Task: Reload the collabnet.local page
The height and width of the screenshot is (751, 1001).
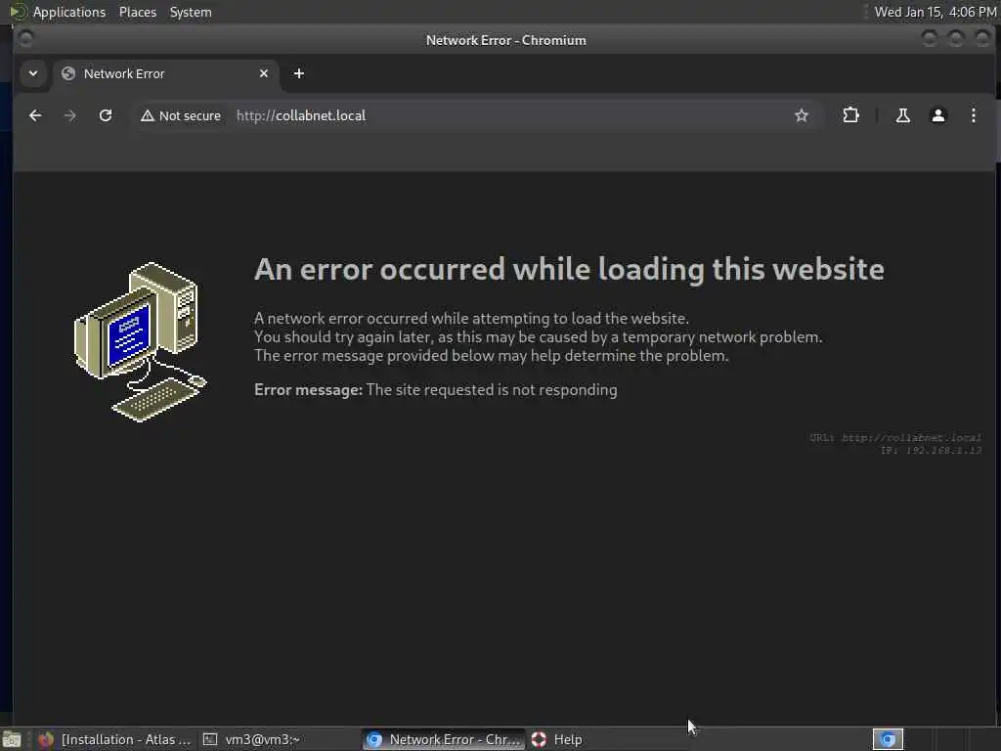Action: pyautogui.click(x=106, y=115)
